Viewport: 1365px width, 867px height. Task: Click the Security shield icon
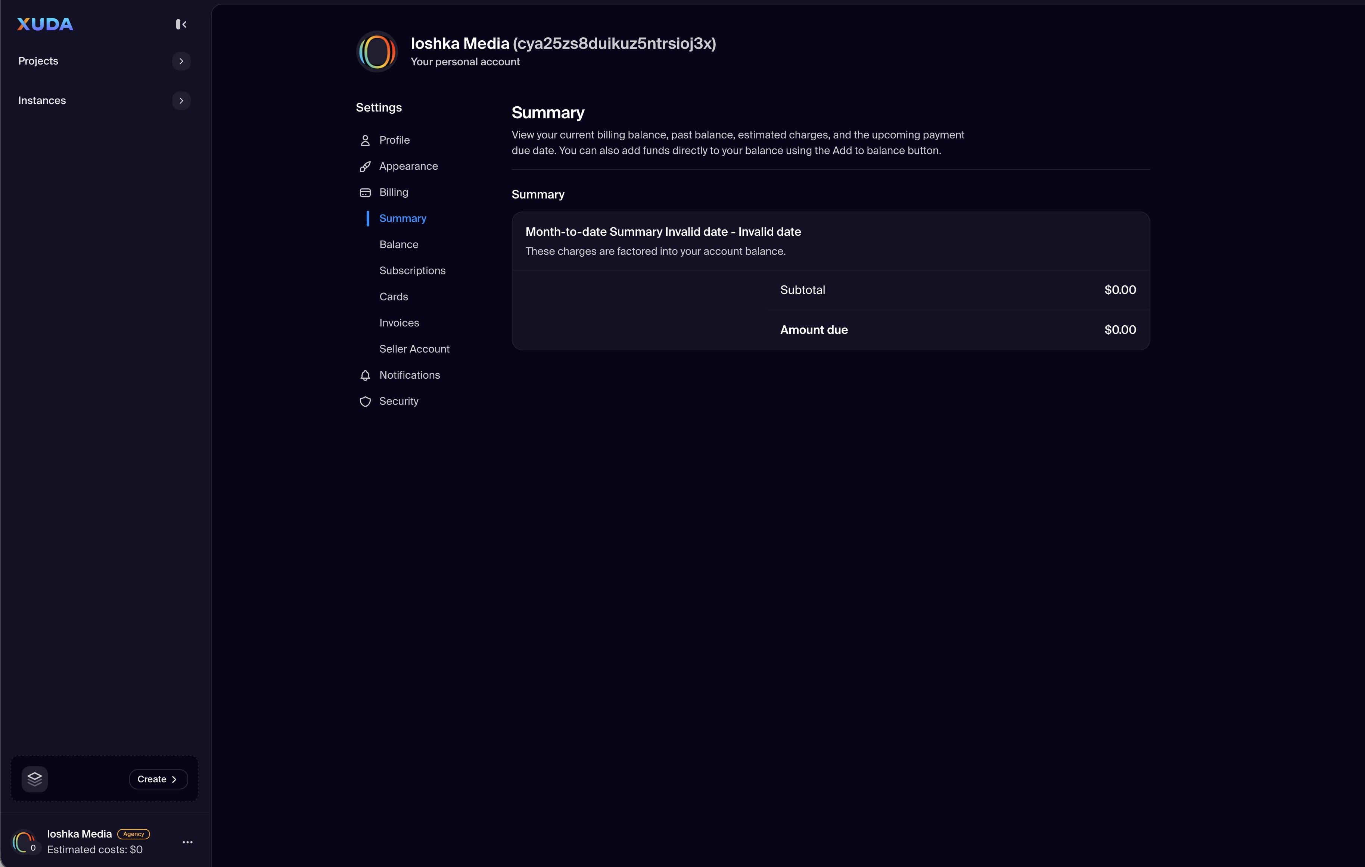tap(365, 401)
